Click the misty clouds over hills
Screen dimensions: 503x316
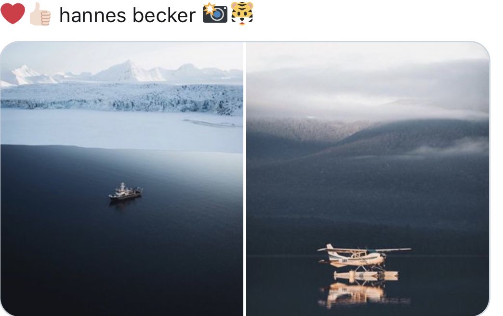tap(368, 89)
